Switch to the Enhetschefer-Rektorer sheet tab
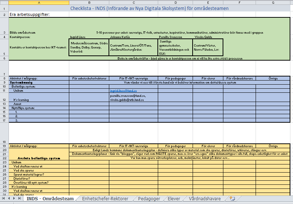Screen dimensions: 293x204 [x=105, y=198]
